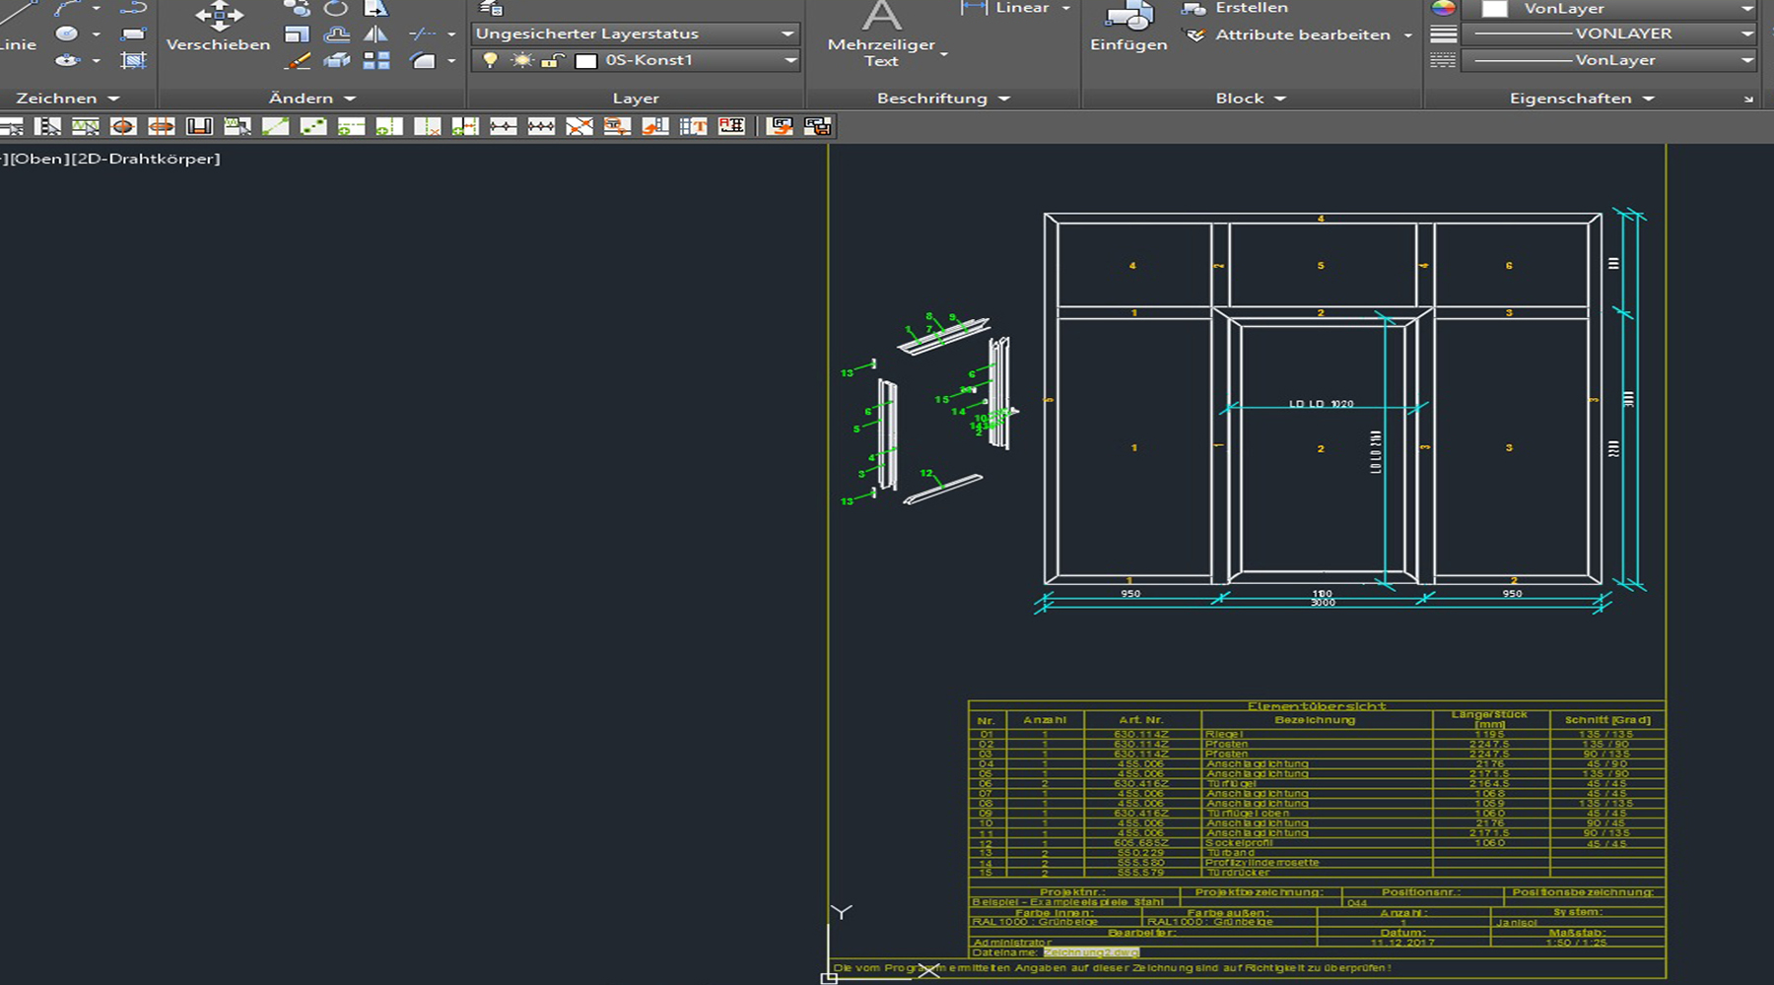Viewport: 1774px width, 985px height.
Task: Select the Hatch (Schraffur) tool
Action: (x=133, y=60)
